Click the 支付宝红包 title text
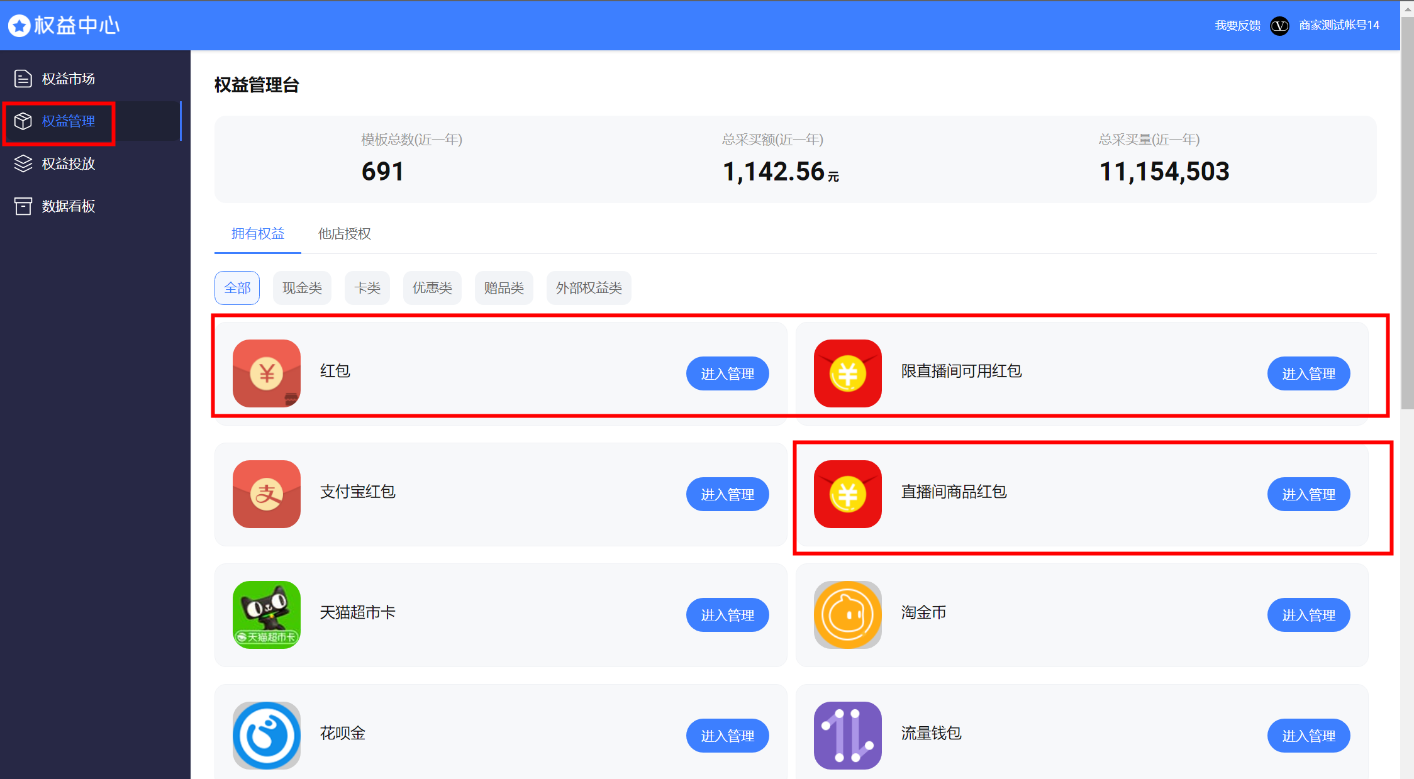This screenshot has width=1414, height=779. [x=357, y=492]
